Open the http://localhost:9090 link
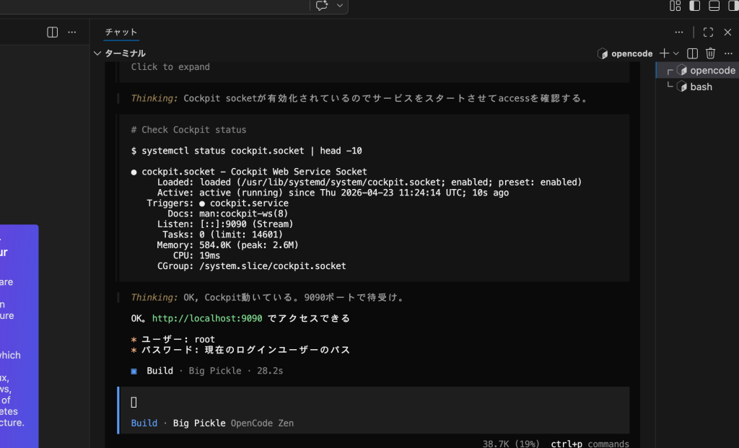739x448 pixels. pyautogui.click(x=207, y=318)
